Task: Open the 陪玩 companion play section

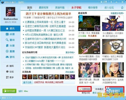Action: 10,66
